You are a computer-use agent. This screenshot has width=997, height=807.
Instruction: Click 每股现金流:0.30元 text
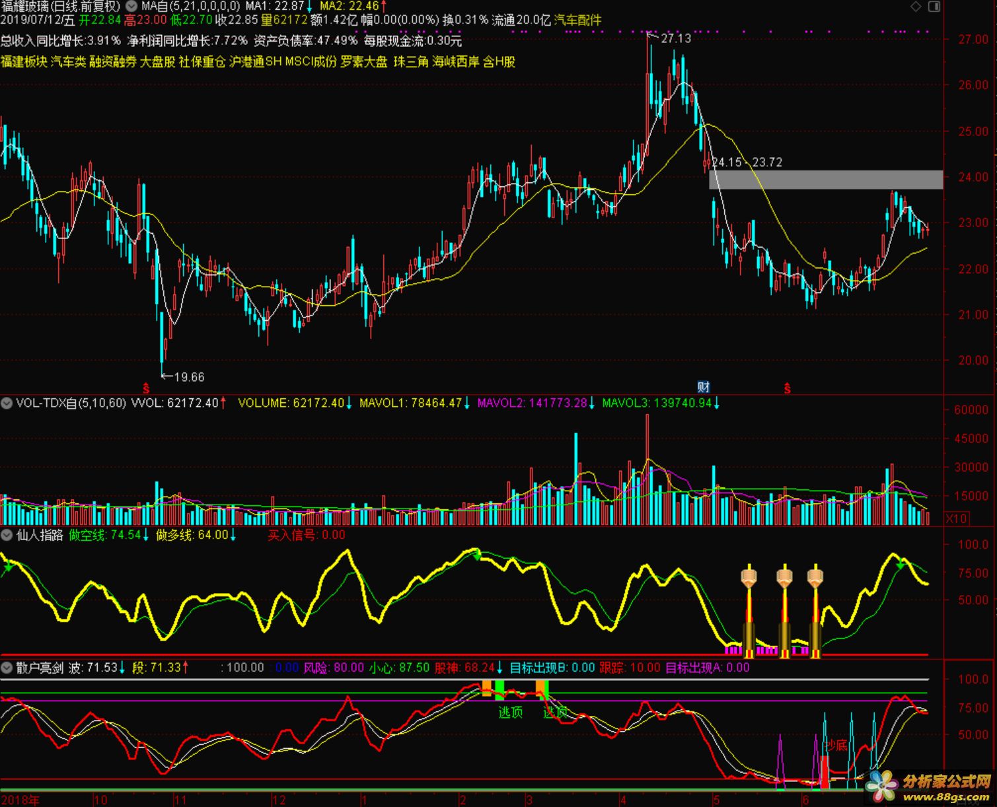point(413,41)
